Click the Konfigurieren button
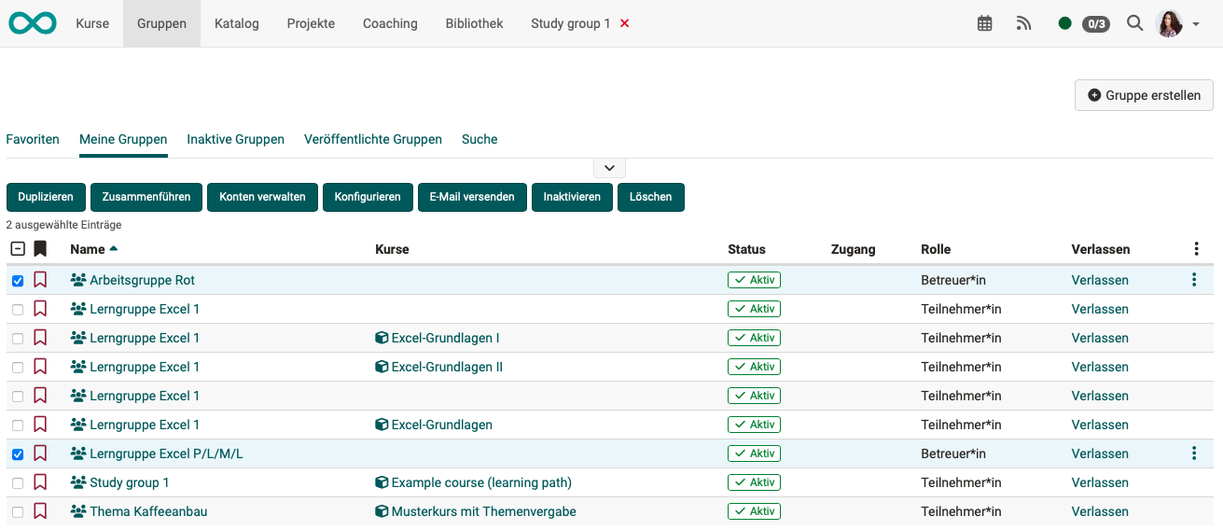Image resolution: width=1223 pixels, height=530 pixels. click(368, 197)
